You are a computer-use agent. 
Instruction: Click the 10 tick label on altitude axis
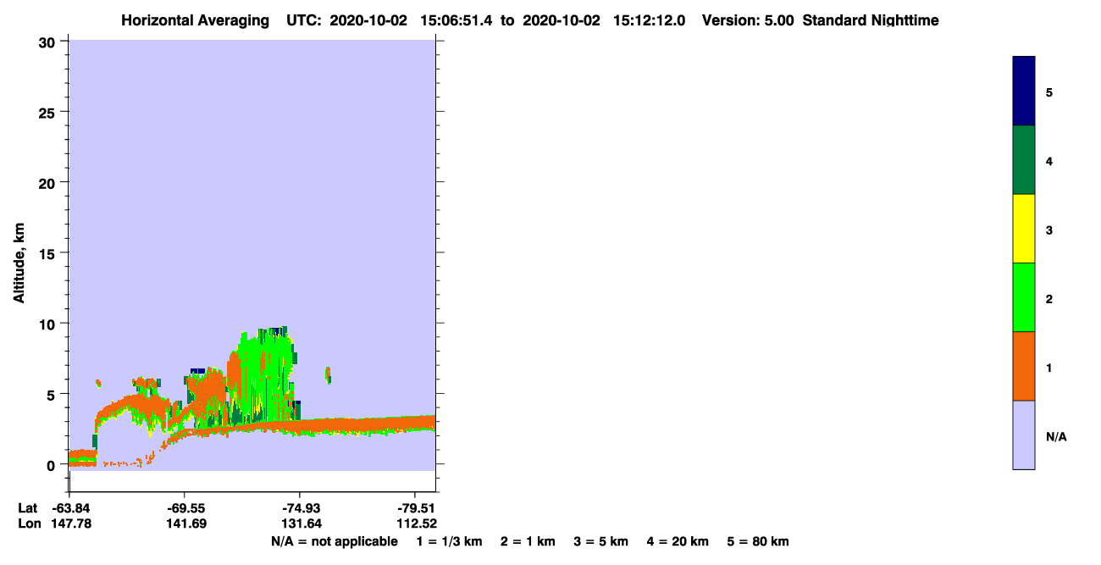[49, 324]
